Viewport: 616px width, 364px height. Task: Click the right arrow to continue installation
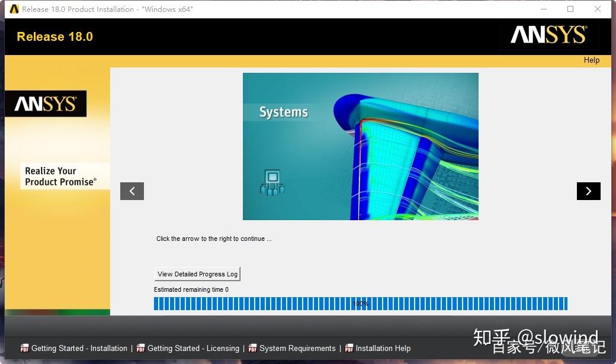(588, 191)
